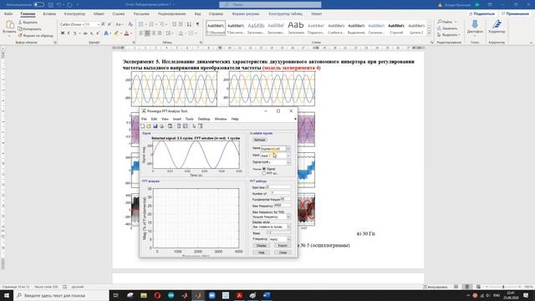The image size is (535, 301).
Task: Click the center alignment icon
Action: [x=147, y=33]
